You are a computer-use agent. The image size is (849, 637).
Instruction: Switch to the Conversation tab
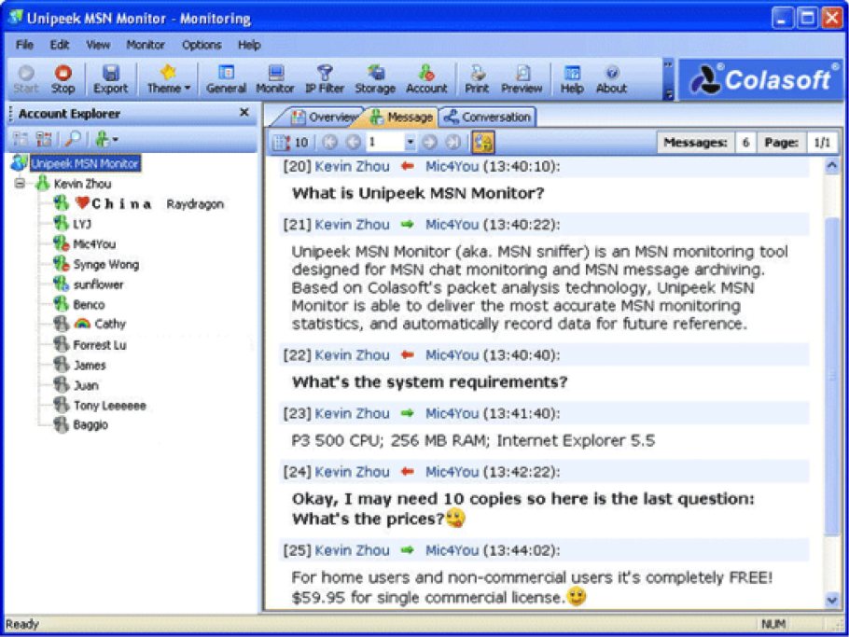pos(487,117)
